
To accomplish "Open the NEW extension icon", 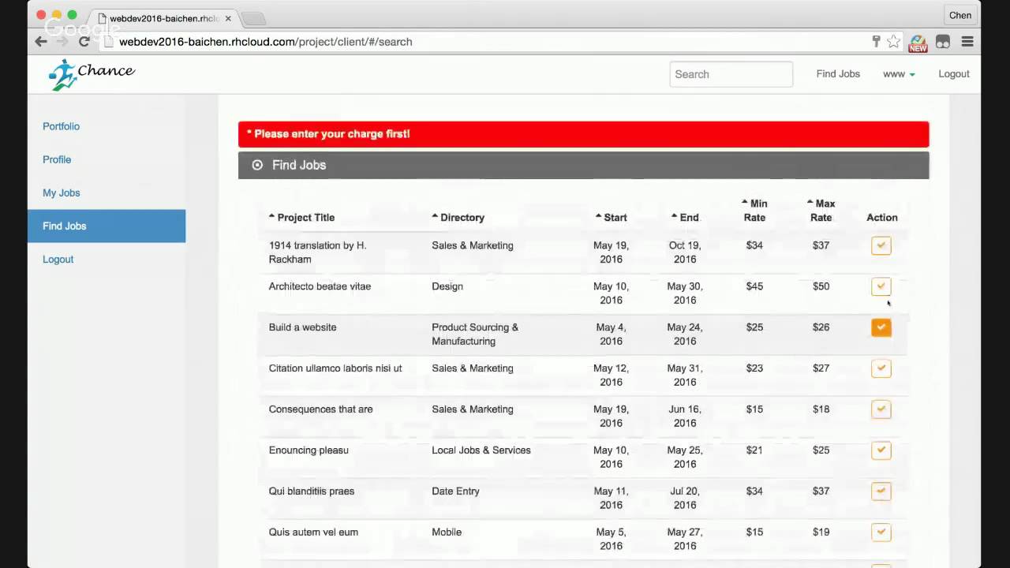I will point(918,43).
